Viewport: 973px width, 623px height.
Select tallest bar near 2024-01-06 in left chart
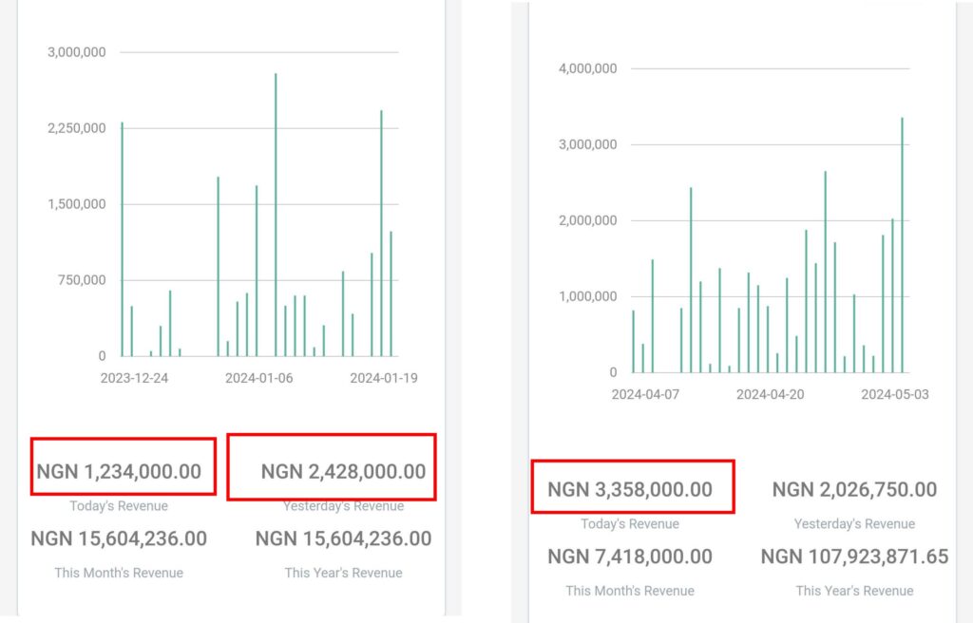coord(276,215)
